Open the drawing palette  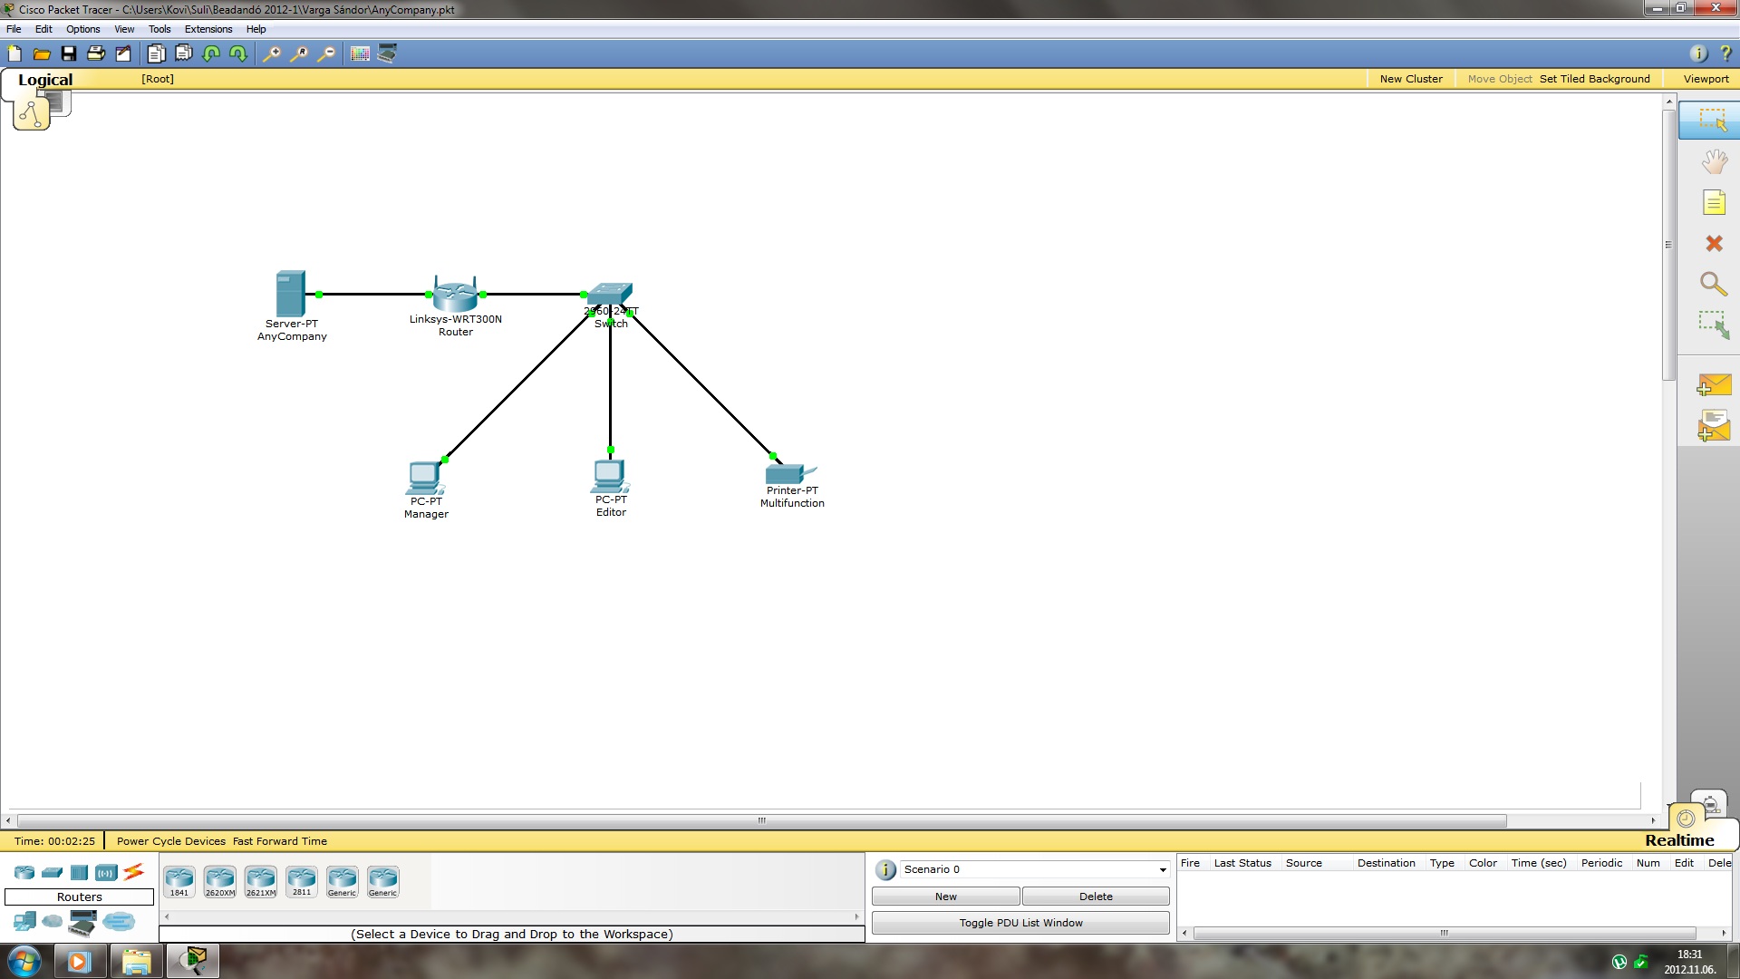coord(360,54)
